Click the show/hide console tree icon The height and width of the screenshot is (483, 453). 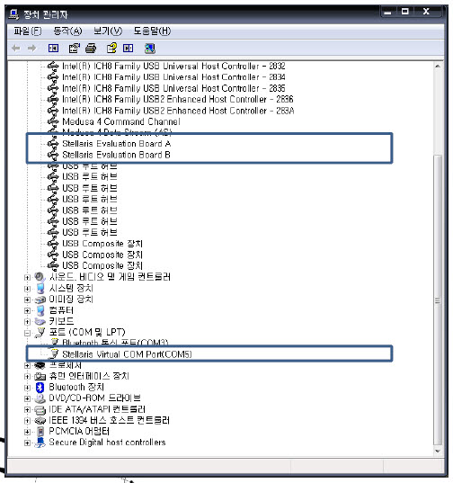coord(53,49)
